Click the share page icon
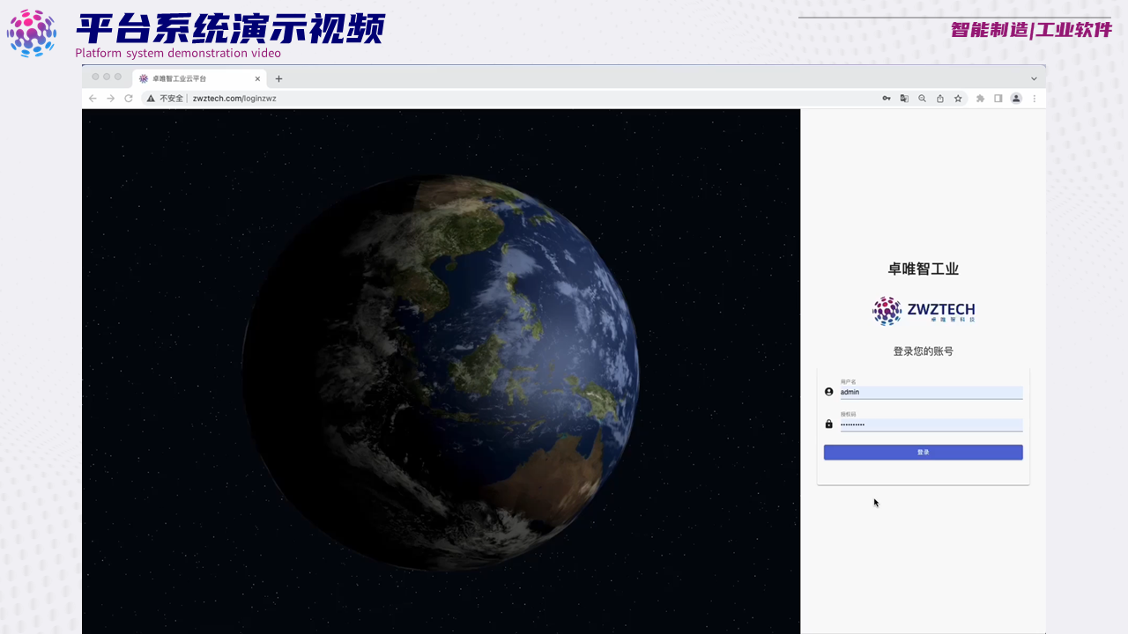This screenshot has height=634, width=1128. [x=940, y=99]
